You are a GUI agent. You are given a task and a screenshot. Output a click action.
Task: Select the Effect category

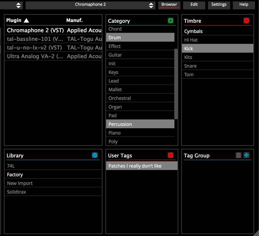140,46
